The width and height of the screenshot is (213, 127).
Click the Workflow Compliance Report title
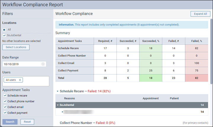point(33,5)
